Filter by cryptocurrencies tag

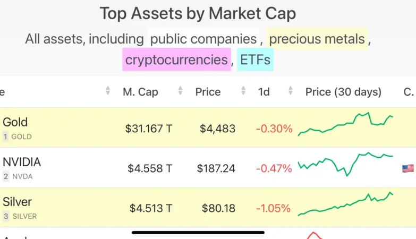click(x=176, y=59)
